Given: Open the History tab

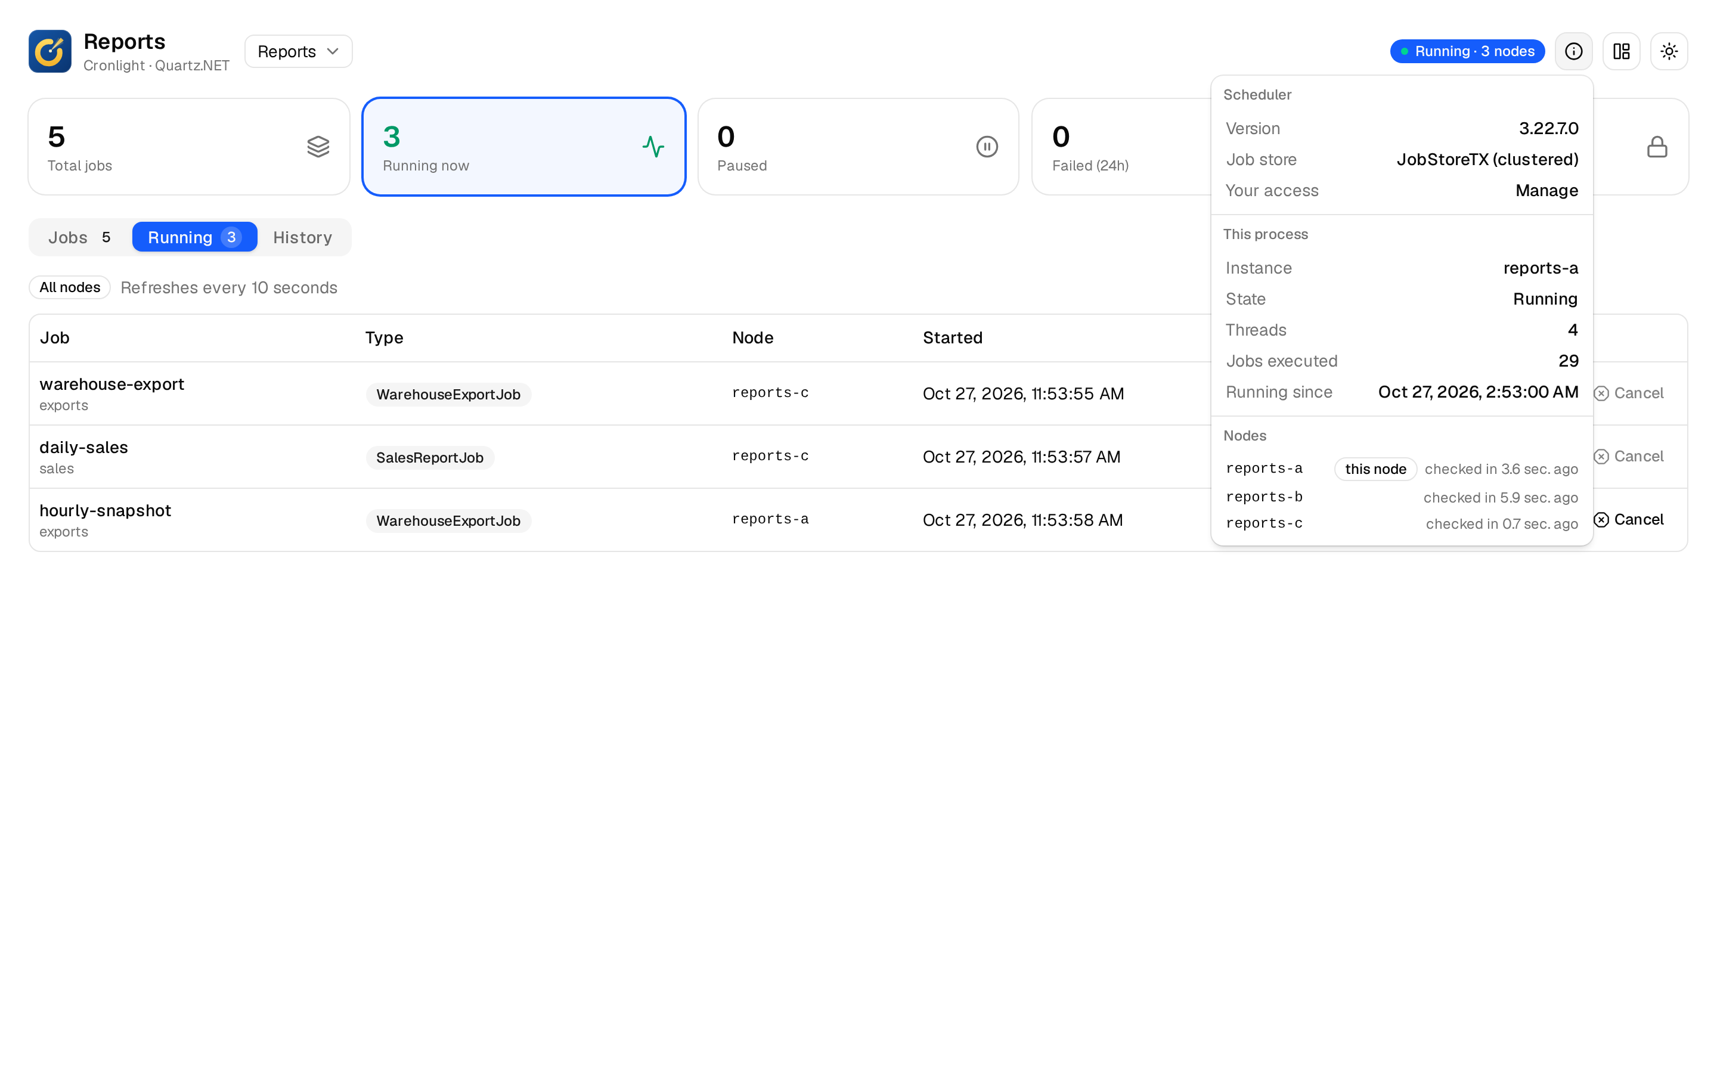Looking at the screenshot, I should coord(302,237).
